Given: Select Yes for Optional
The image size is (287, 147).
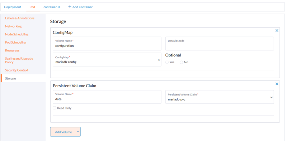Looking at the screenshot, I should (x=167, y=62).
